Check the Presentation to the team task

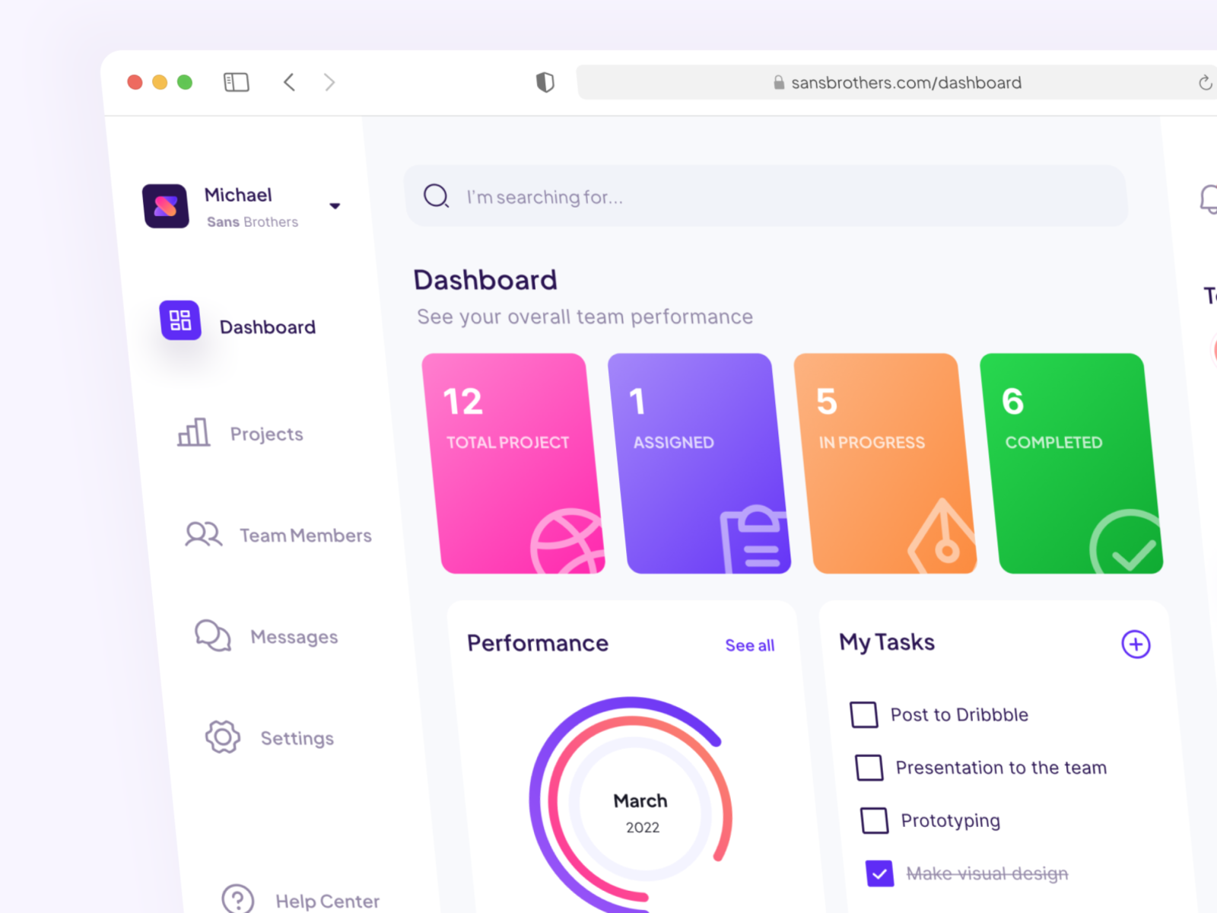(869, 768)
